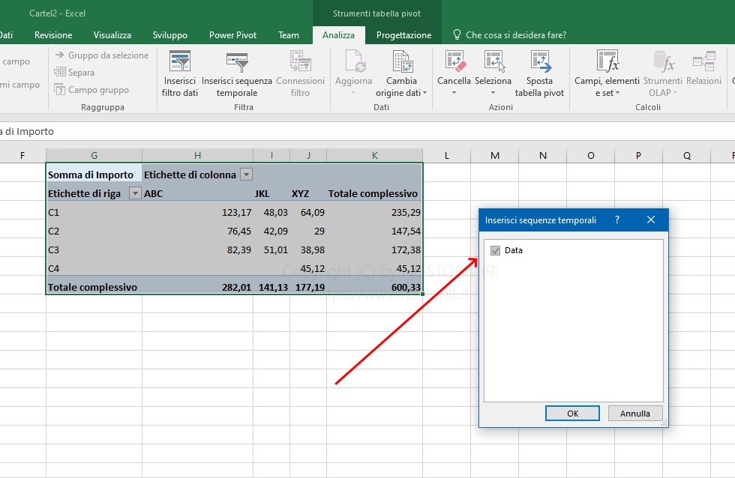Image resolution: width=735 pixels, height=478 pixels.
Task: Switch to Progettazione tab
Action: pos(403,35)
